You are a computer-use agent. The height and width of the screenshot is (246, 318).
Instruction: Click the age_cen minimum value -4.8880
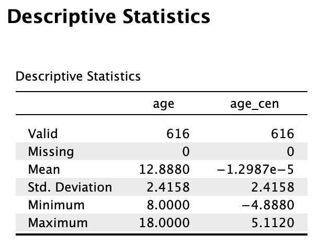click(268, 205)
